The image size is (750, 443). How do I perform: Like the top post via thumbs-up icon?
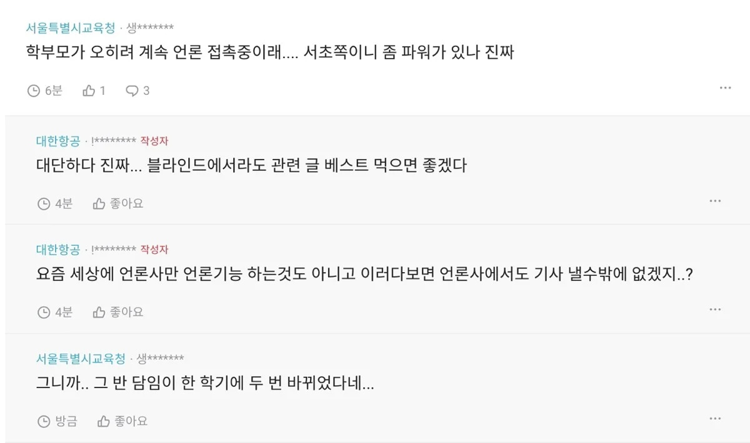tap(89, 91)
